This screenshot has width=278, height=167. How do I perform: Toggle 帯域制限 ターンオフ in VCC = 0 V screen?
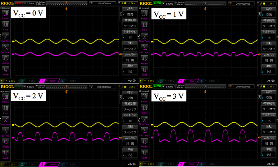pyautogui.click(x=130, y=24)
